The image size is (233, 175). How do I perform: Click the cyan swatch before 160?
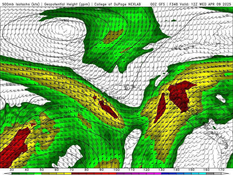click(x=202, y=174)
